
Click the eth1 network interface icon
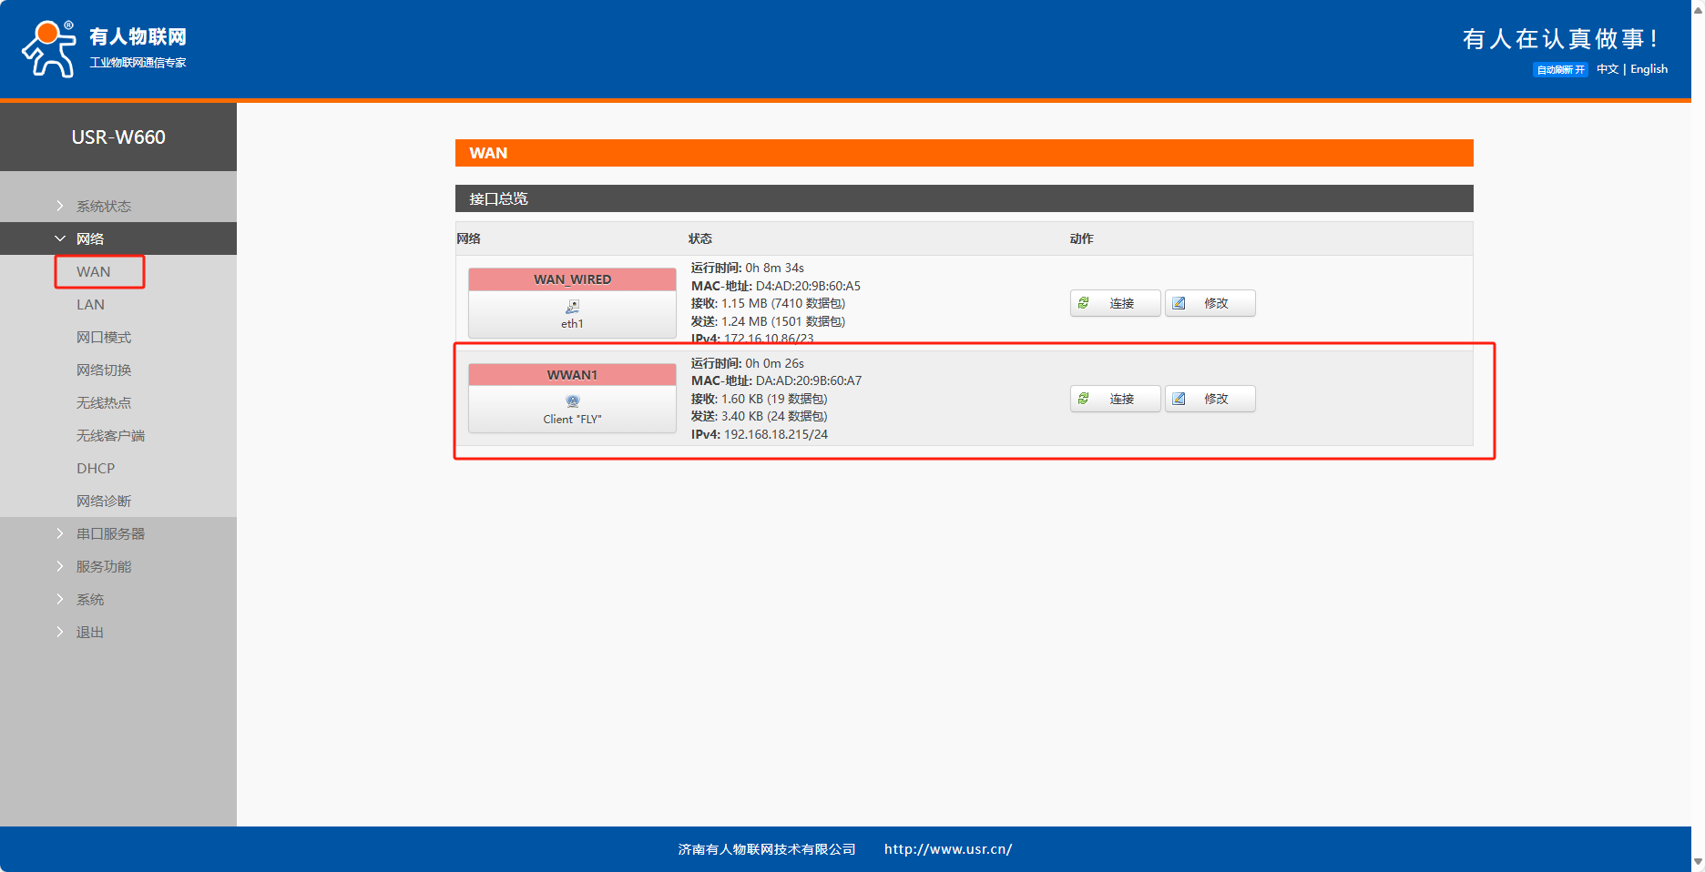572,307
